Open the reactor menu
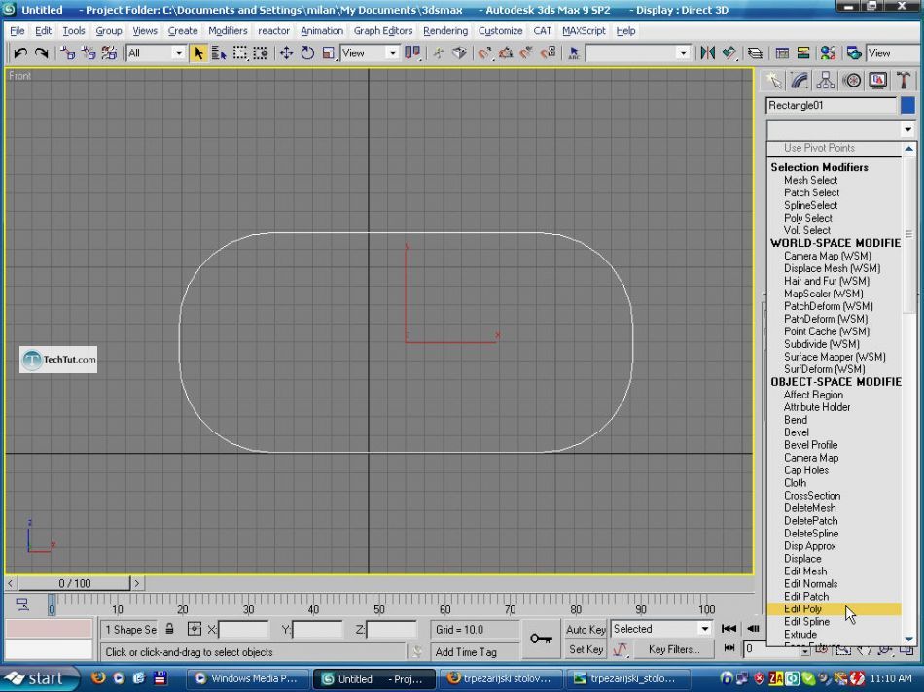924x692 pixels. (x=273, y=31)
